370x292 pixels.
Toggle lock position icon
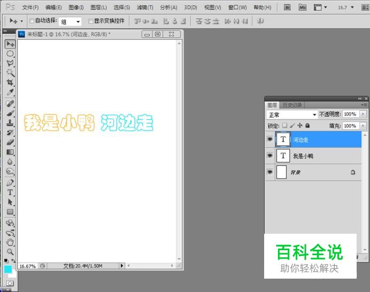point(299,125)
